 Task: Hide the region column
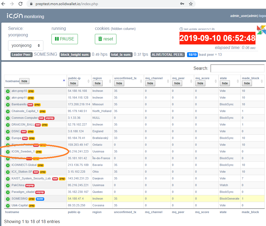98,83
